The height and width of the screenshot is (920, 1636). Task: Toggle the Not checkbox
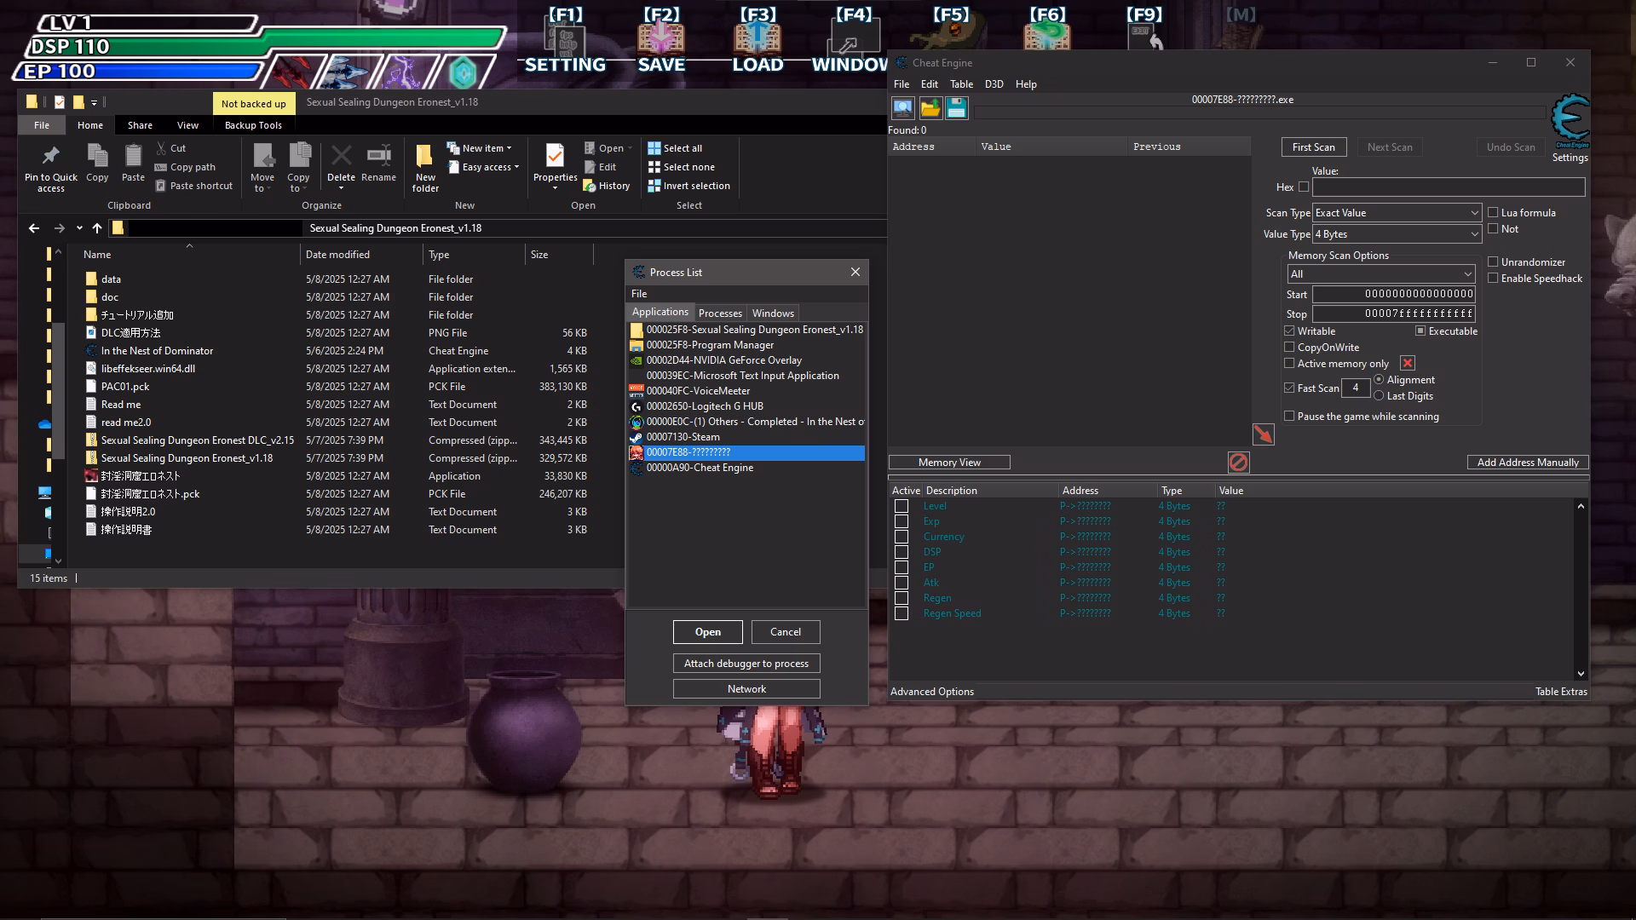point(1493,229)
